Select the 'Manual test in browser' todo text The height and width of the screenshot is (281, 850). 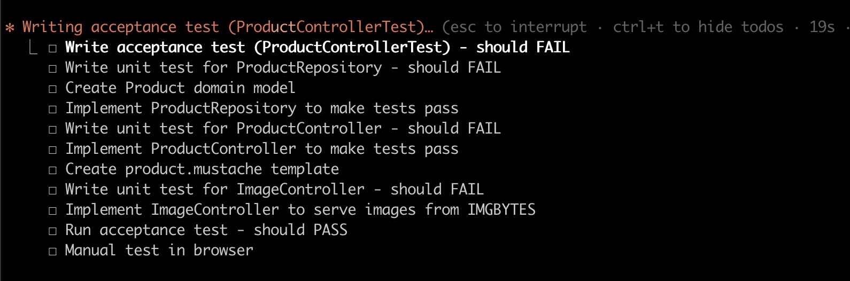tap(159, 250)
